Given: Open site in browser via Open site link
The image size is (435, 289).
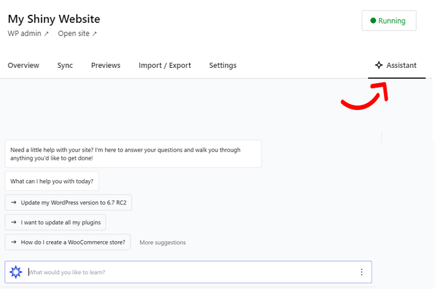Looking at the screenshot, I should [x=77, y=34].
